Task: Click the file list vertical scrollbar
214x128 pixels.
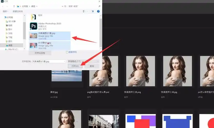Action: (101, 33)
